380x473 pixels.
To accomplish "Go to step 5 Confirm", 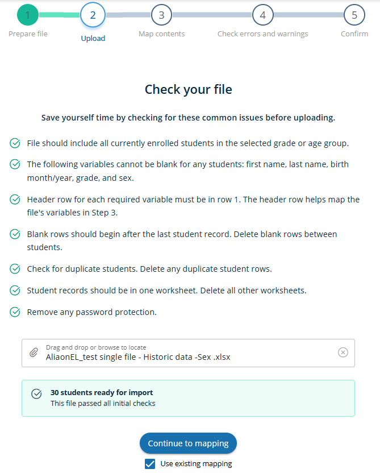I will (354, 15).
